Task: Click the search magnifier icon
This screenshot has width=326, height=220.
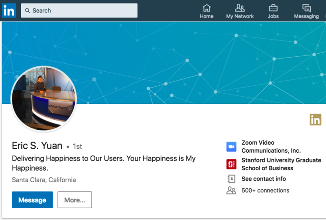Action: click(x=27, y=11)
